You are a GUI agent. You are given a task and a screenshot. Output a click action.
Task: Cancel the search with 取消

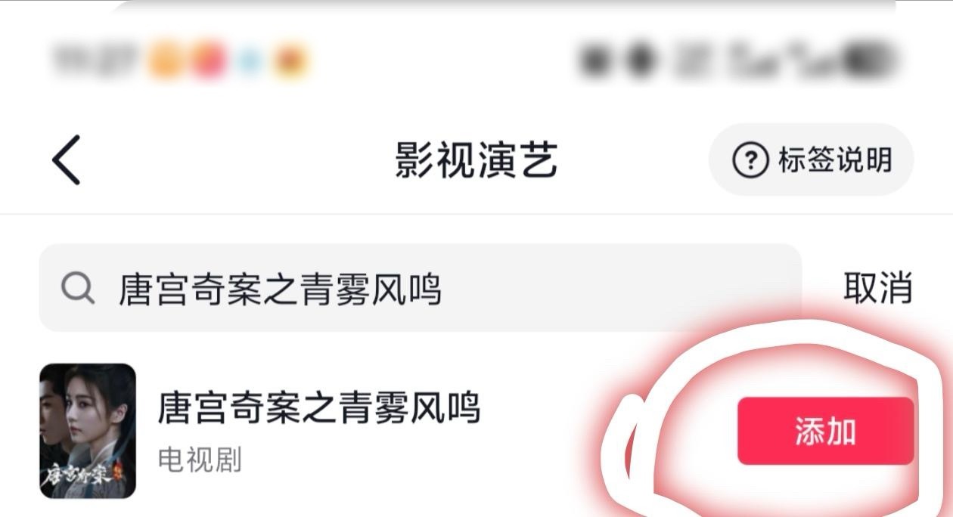pyautogui.click(x=878, y=288)
